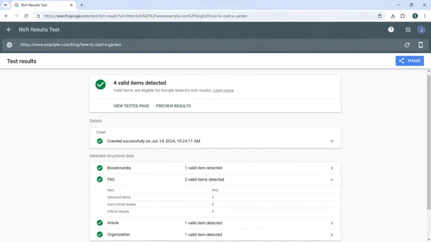Select the VIEW TESTED PAGE tab
Viewport: 431px width, 242px height.
point(131,106)
